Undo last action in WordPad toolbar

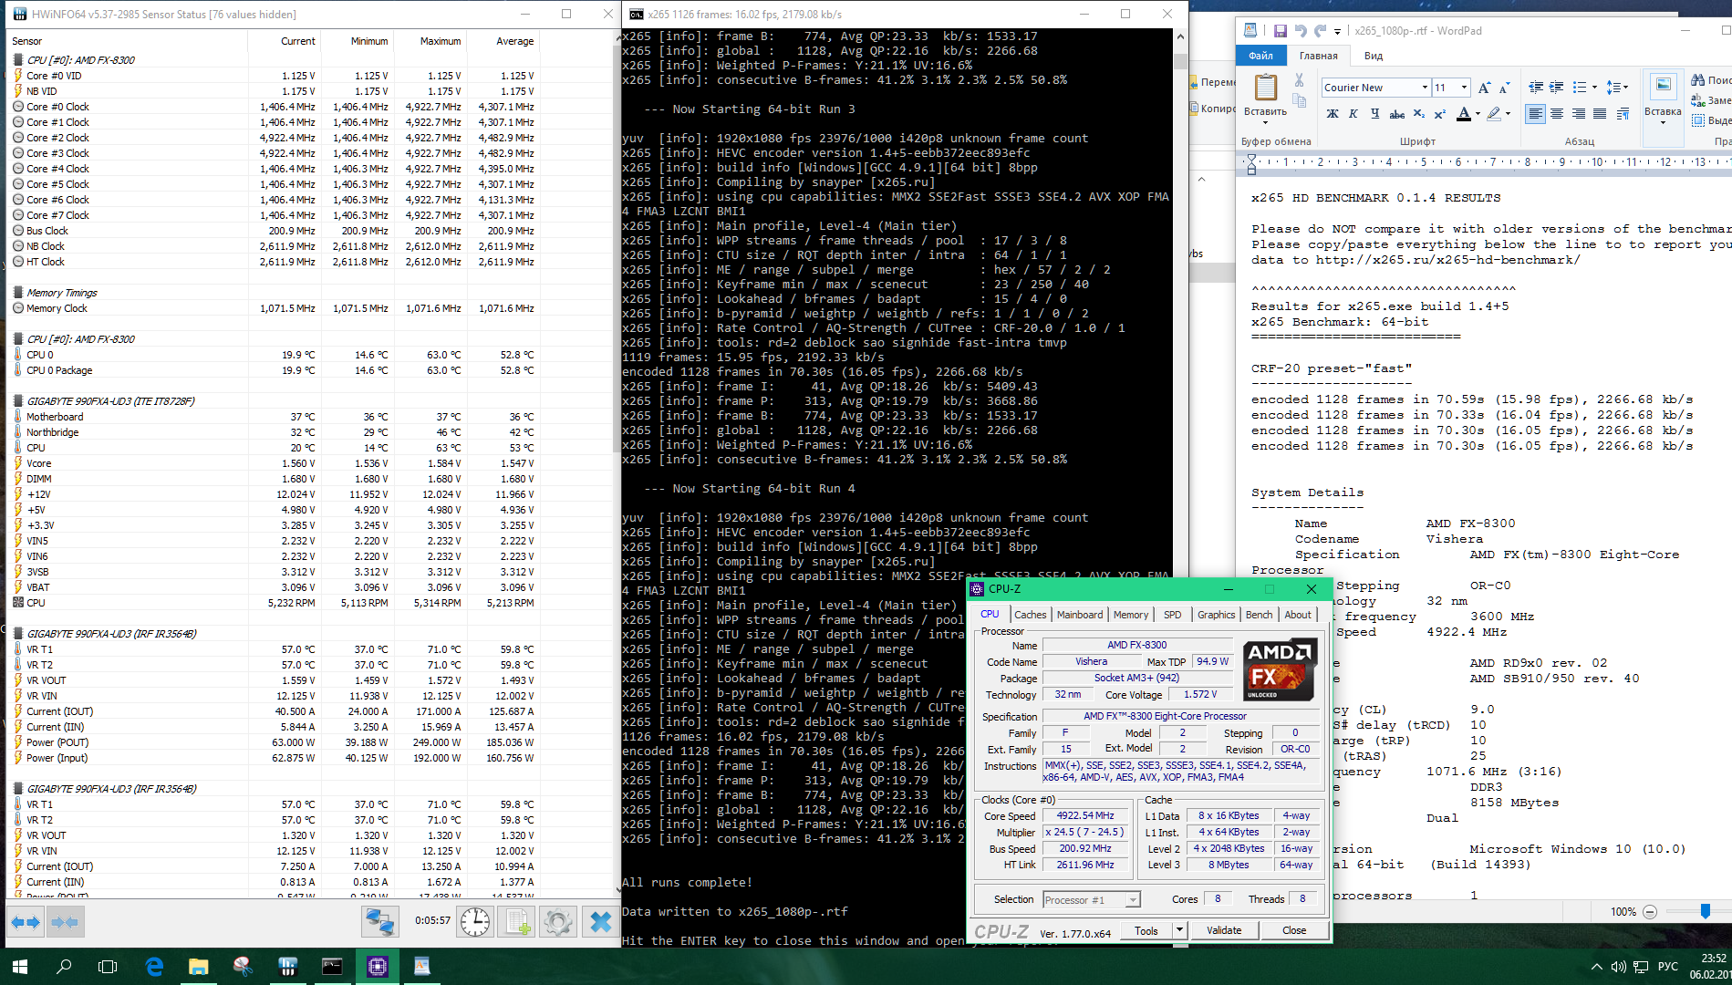pyautogui.click(x=1300, y=31)
